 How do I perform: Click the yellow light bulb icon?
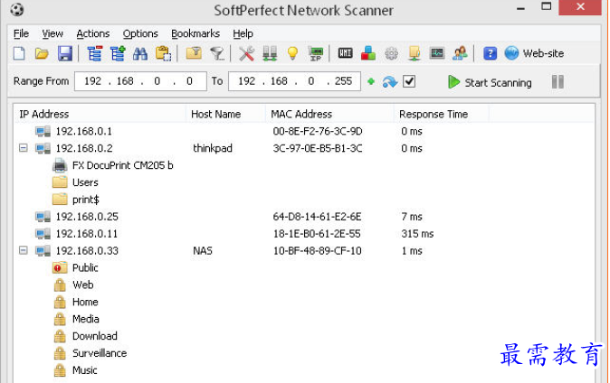coord(292,53)
